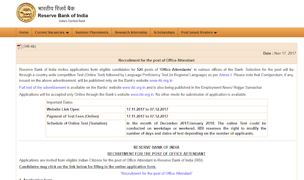304x180 pixels.
Task: Expand the Current Vacancies dropdown arrow
Action: (x=67, y=33)
